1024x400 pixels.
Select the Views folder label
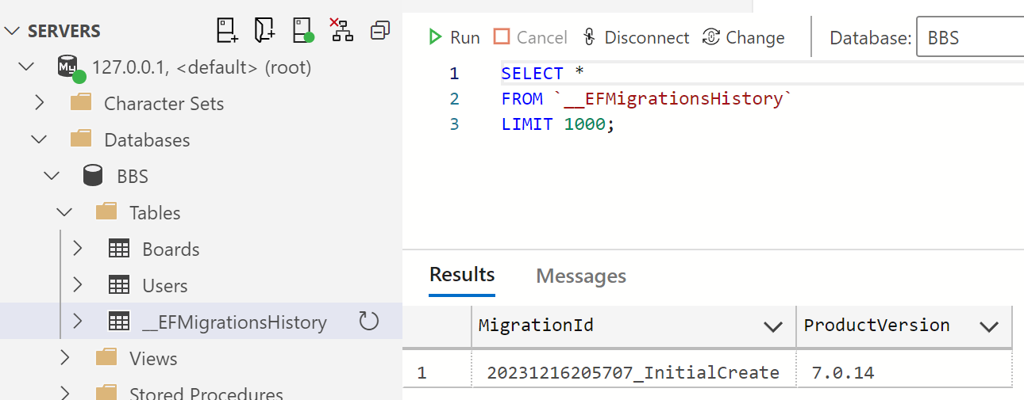153,359
